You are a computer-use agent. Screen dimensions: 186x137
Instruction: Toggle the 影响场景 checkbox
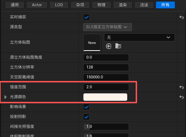coord(86,107)
